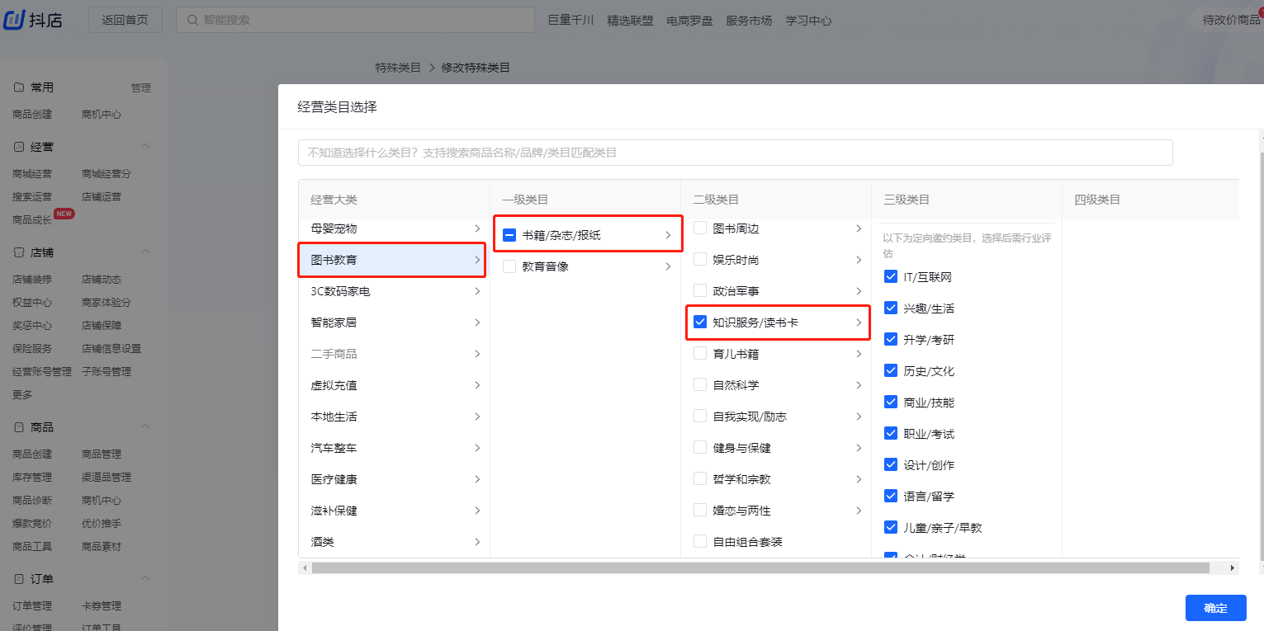Expand 3C数码家电 category chevron

tap(477, 291)
